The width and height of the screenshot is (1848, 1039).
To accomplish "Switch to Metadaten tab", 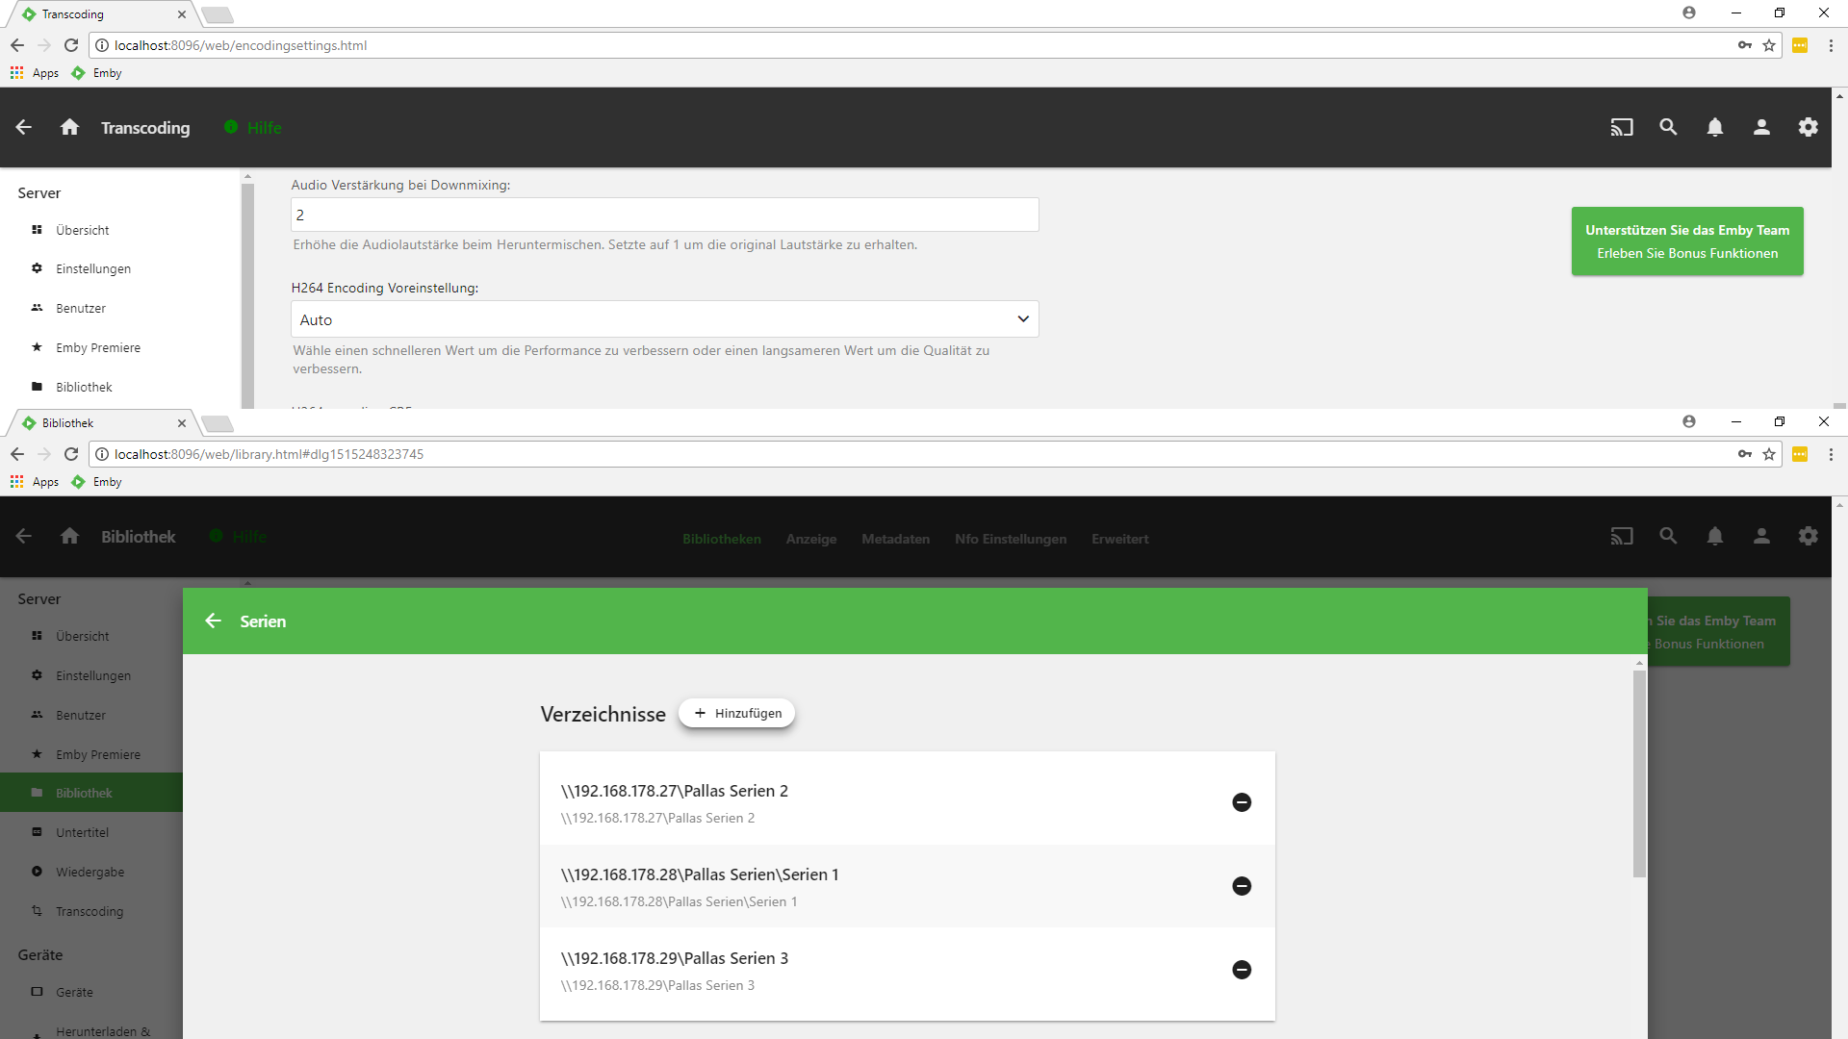I will pyautogui.click(x=895, y=539).
